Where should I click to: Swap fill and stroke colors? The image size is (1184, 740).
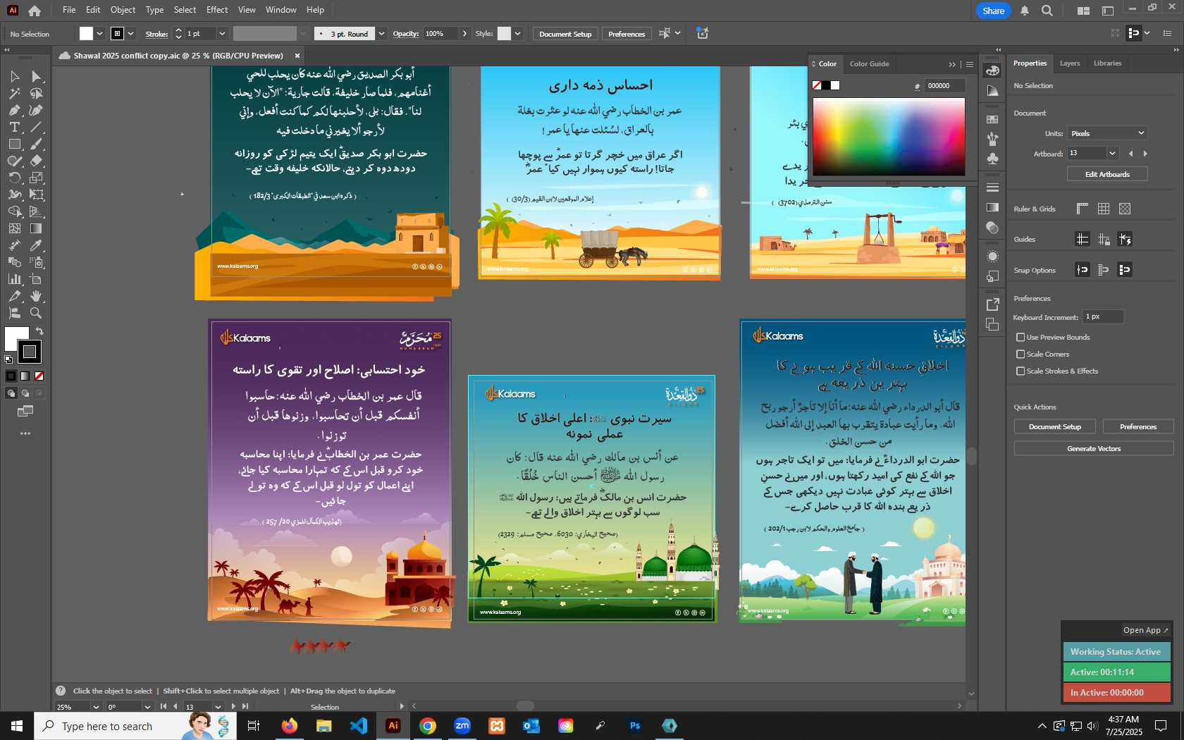pos(39,331)
